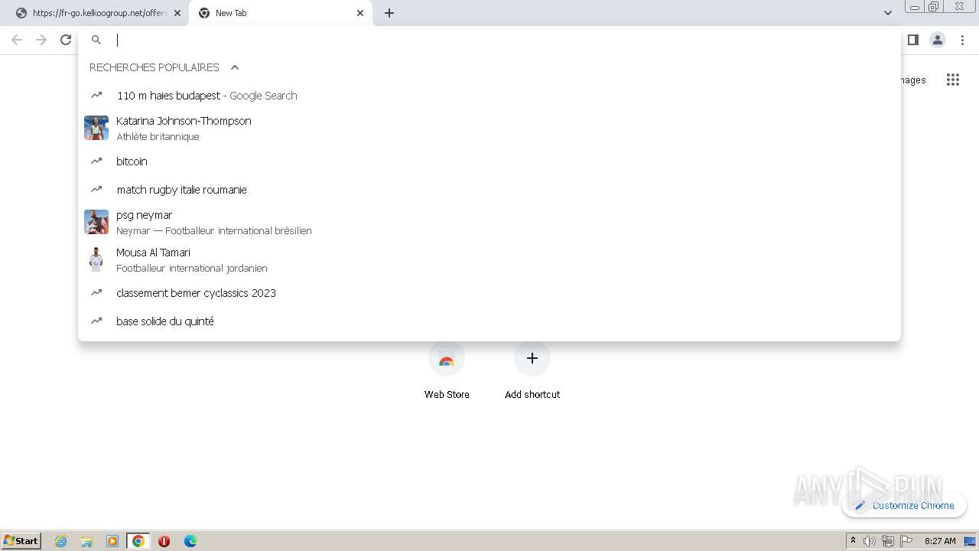Open File Explorer from the taskbar

coord(86,541)
